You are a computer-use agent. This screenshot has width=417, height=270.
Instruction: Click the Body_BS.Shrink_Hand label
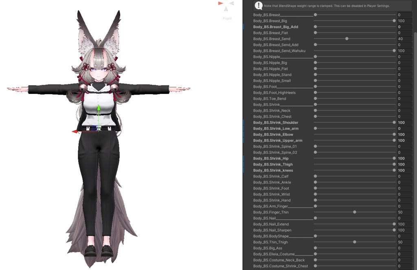tap(272, 200)
